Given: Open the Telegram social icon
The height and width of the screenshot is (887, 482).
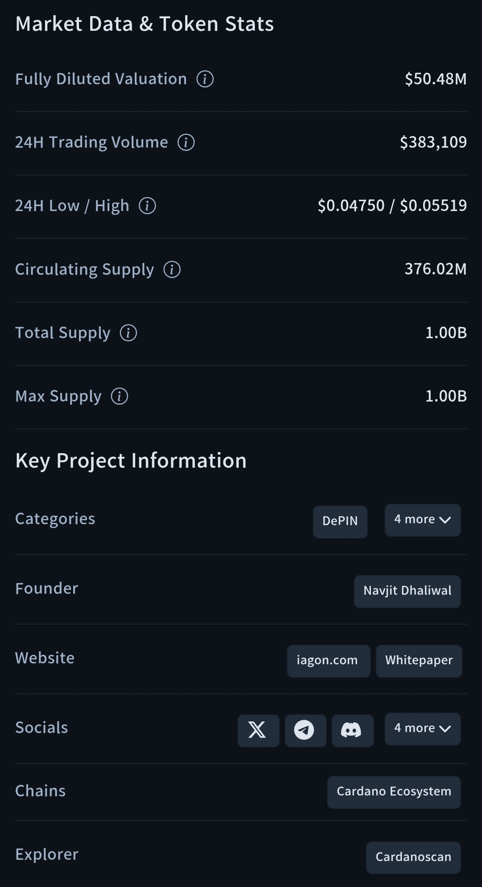Looking at the screenshot, I should pos(305,730).
